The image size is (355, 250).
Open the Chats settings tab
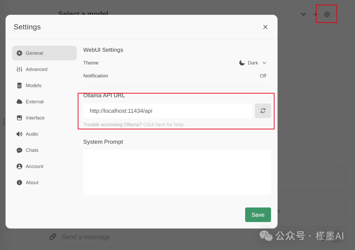point(44,150)
